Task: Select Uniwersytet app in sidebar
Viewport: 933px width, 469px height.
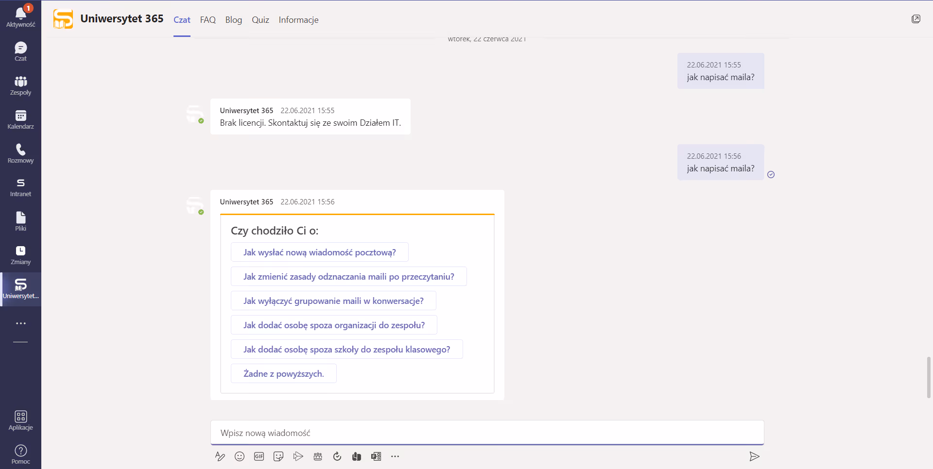Action: (20, 289)
